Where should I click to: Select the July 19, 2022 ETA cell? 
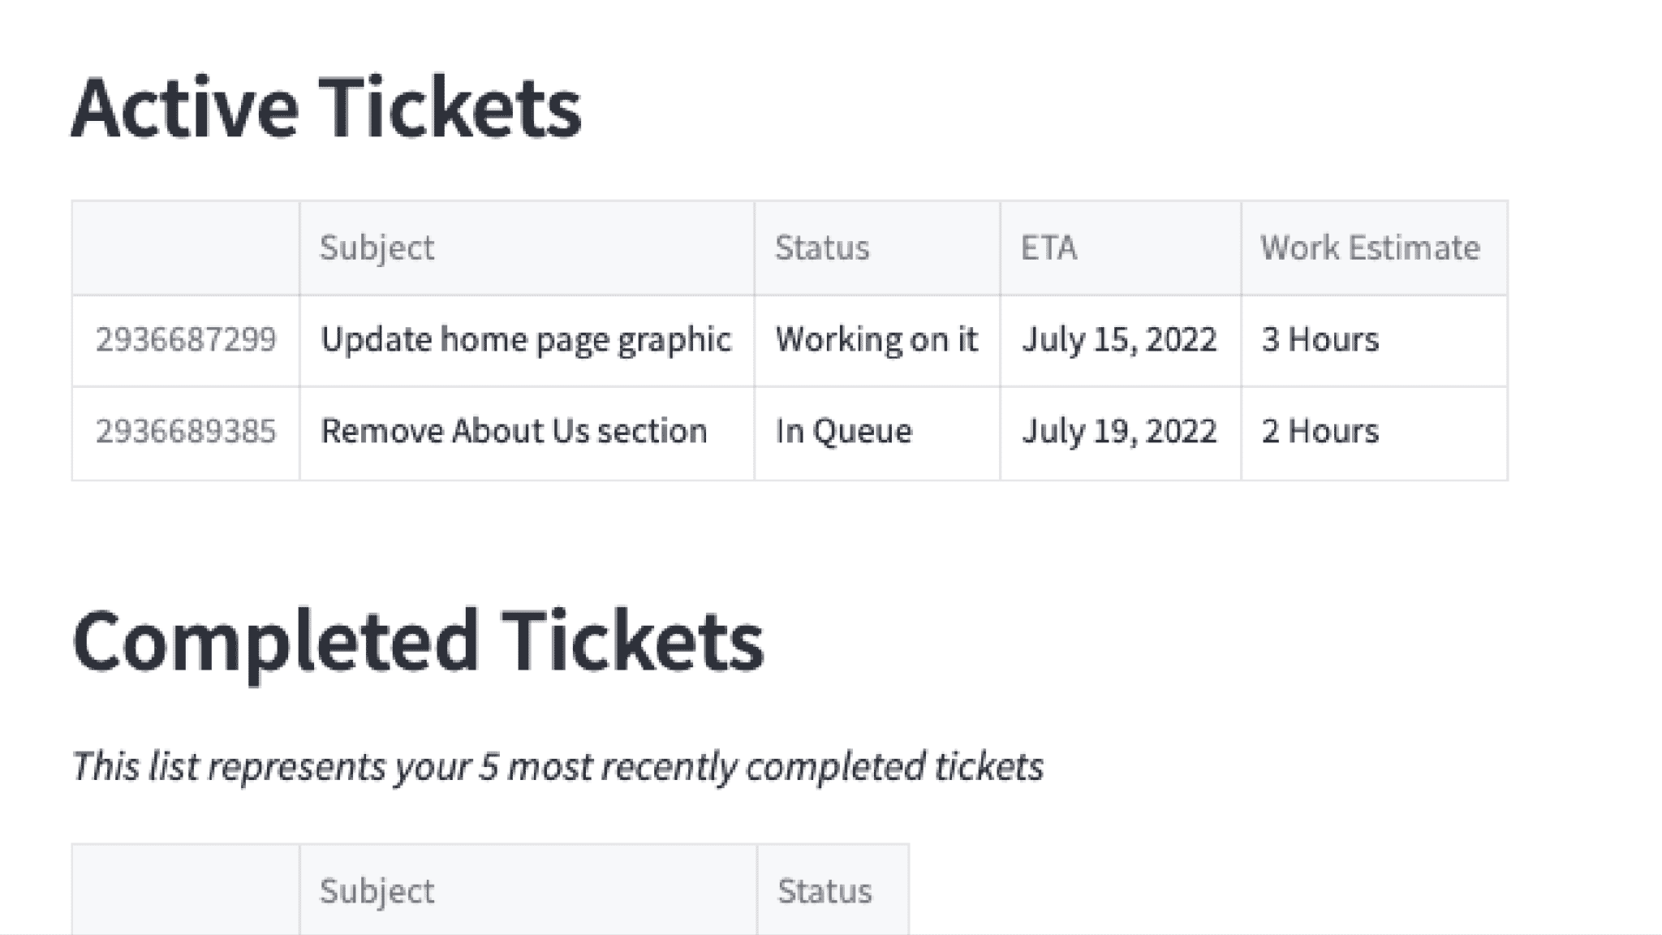coord(1119,431)
